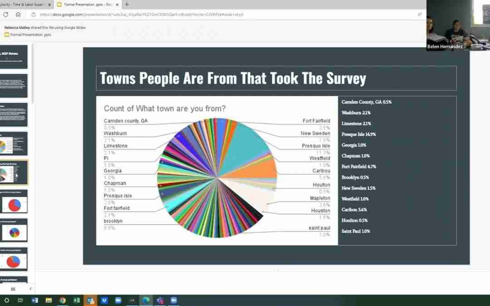
Task: Click the site information icon before the URL
Action: point(34,15)
